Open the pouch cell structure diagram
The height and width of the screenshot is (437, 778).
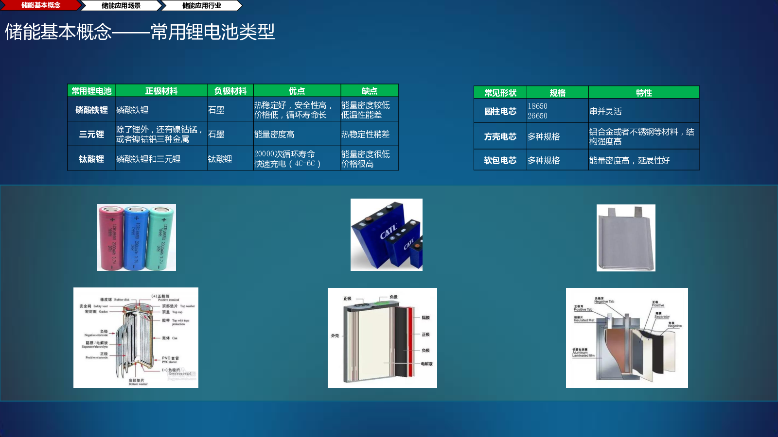point(627,338)
